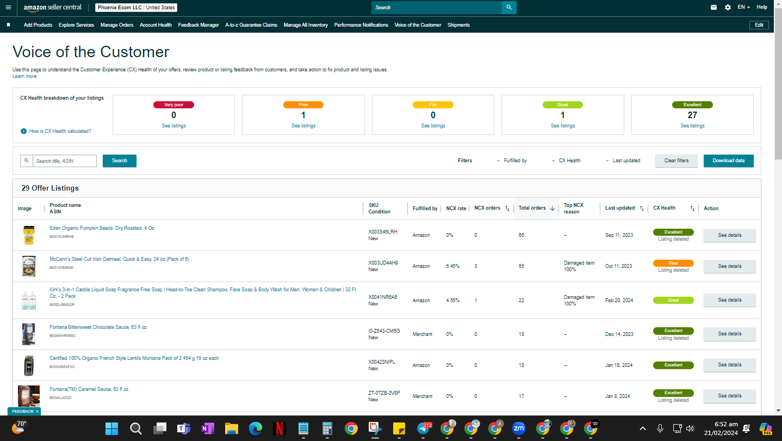Click the info icon beside CX Health calculated
Image resolution: width=782 pixels, height=441 pixels.
coord(24,131)
